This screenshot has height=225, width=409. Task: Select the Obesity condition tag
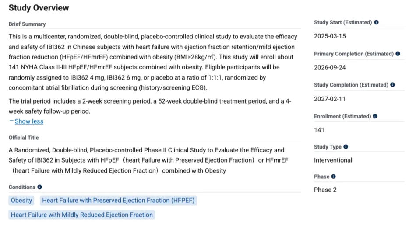tap(21, 201)
